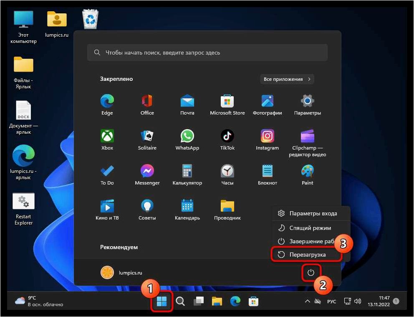Launch the Блокнот notepad
Viewport: 414px width, 317px height.
267,175
